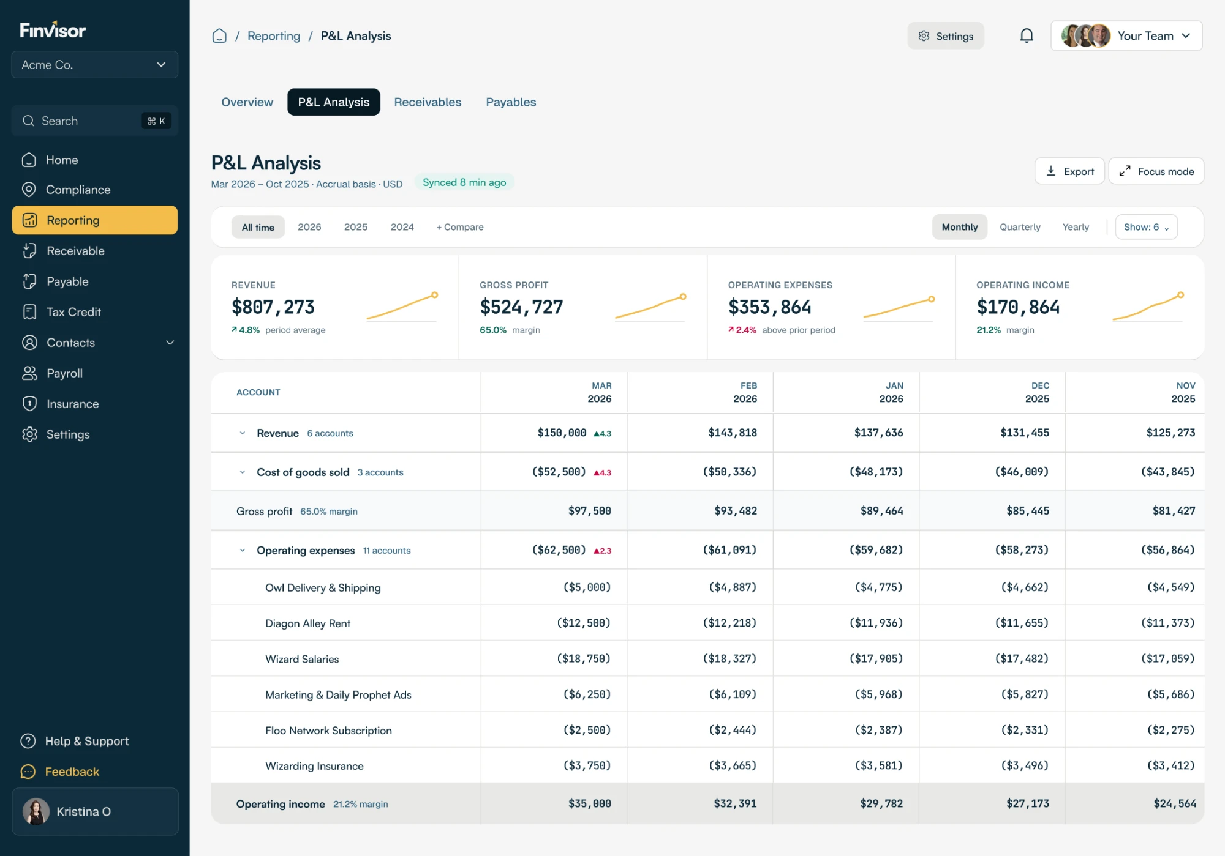Click the Reporting chart icon
The height and width of the screenshot is (856, 1225).
(x=29, y=220)
